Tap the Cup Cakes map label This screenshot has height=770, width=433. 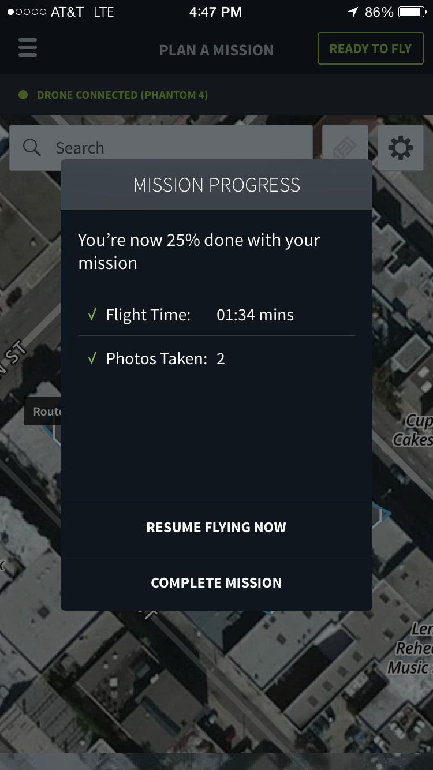coord(413,431)
